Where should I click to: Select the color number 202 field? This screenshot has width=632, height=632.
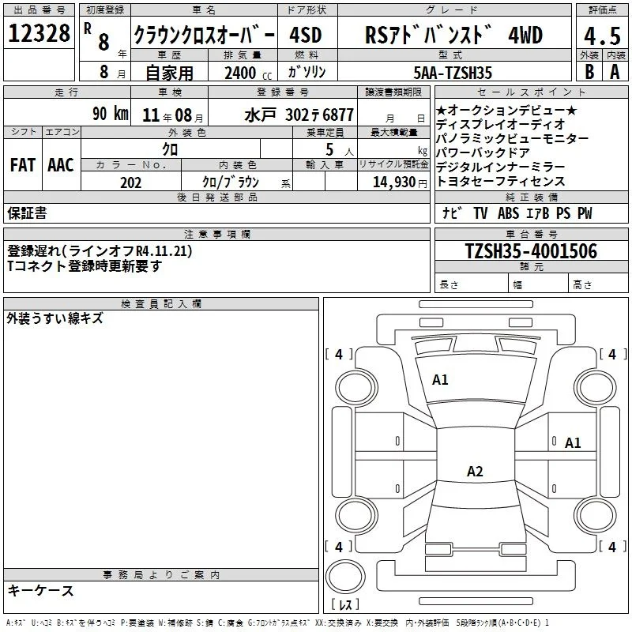131,182
